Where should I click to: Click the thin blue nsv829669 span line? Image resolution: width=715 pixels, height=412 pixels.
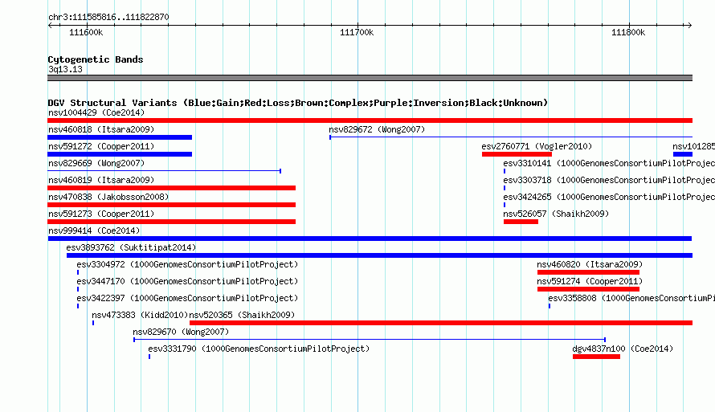(x=164, y=171)
